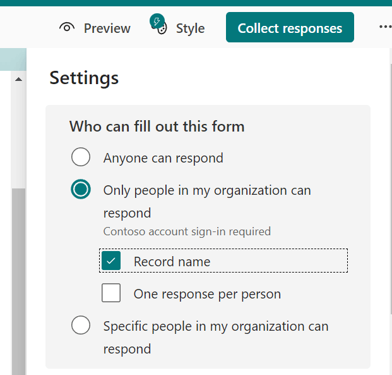Click the Settings heading
The image size is (392, 375).
84,78
